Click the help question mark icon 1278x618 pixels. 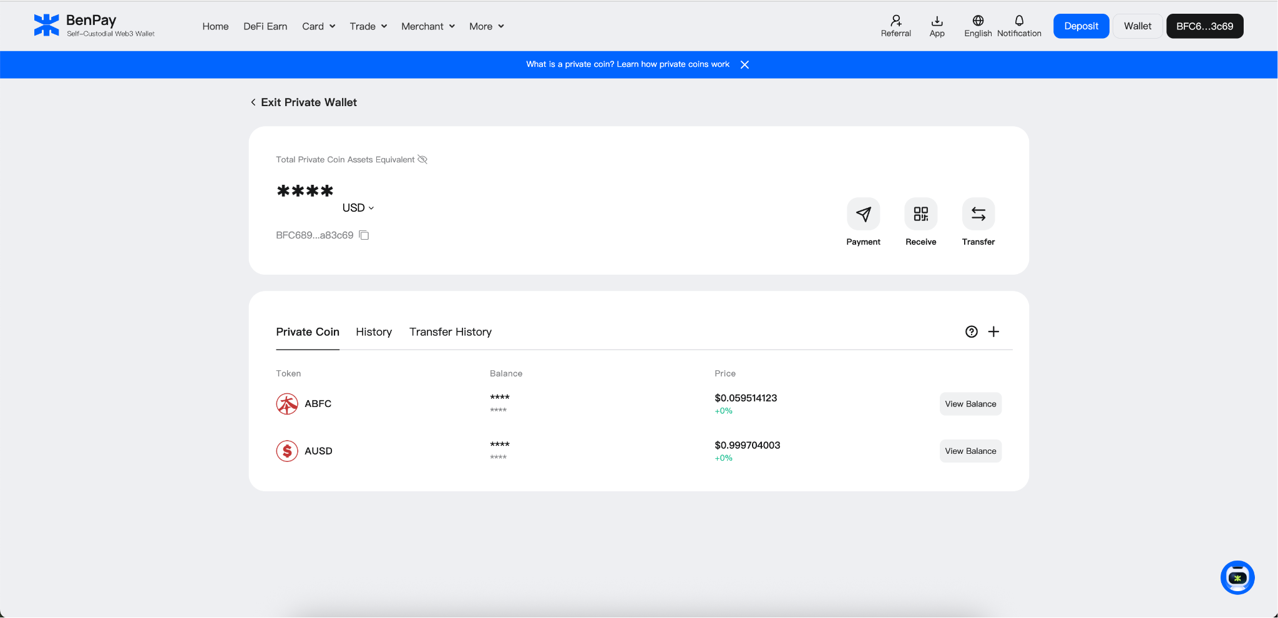pos(970,331)
